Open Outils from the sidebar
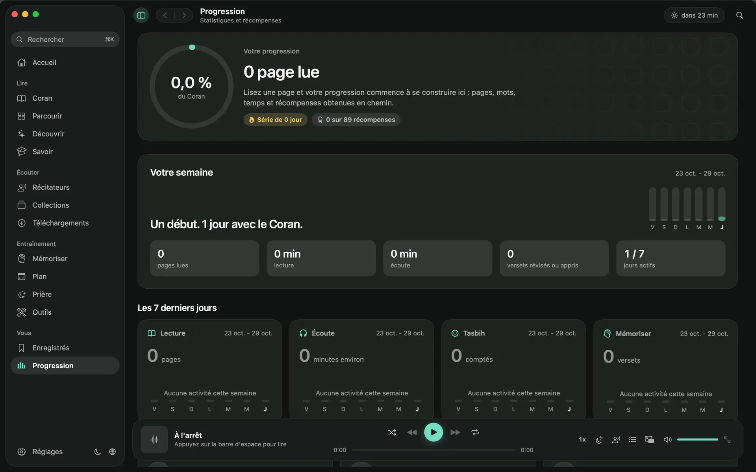This screenshot has width=756, height=472. click(65, 312)
